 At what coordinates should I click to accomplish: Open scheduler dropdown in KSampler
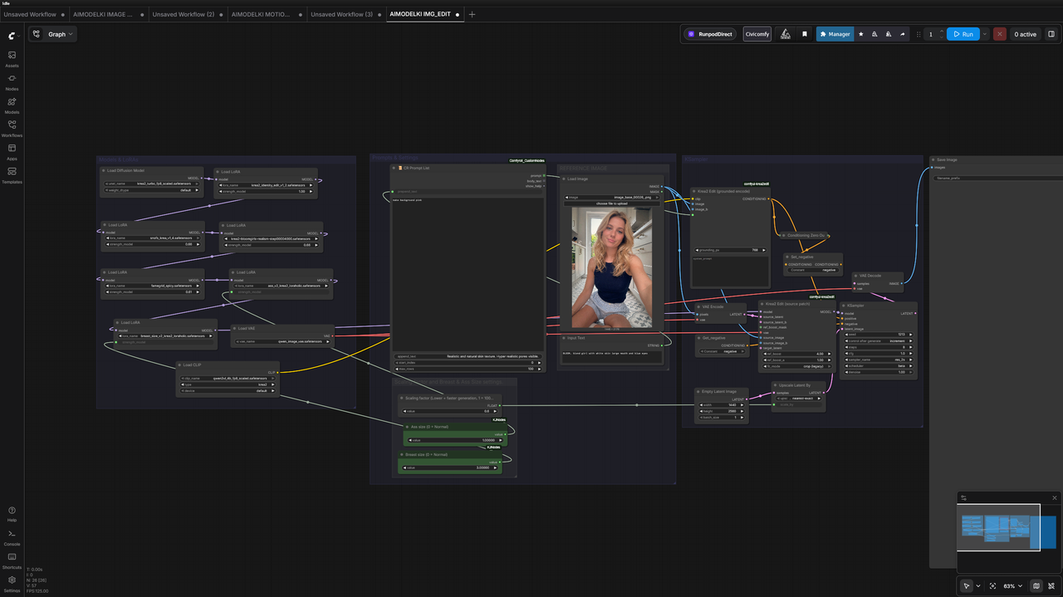[878, 366]
